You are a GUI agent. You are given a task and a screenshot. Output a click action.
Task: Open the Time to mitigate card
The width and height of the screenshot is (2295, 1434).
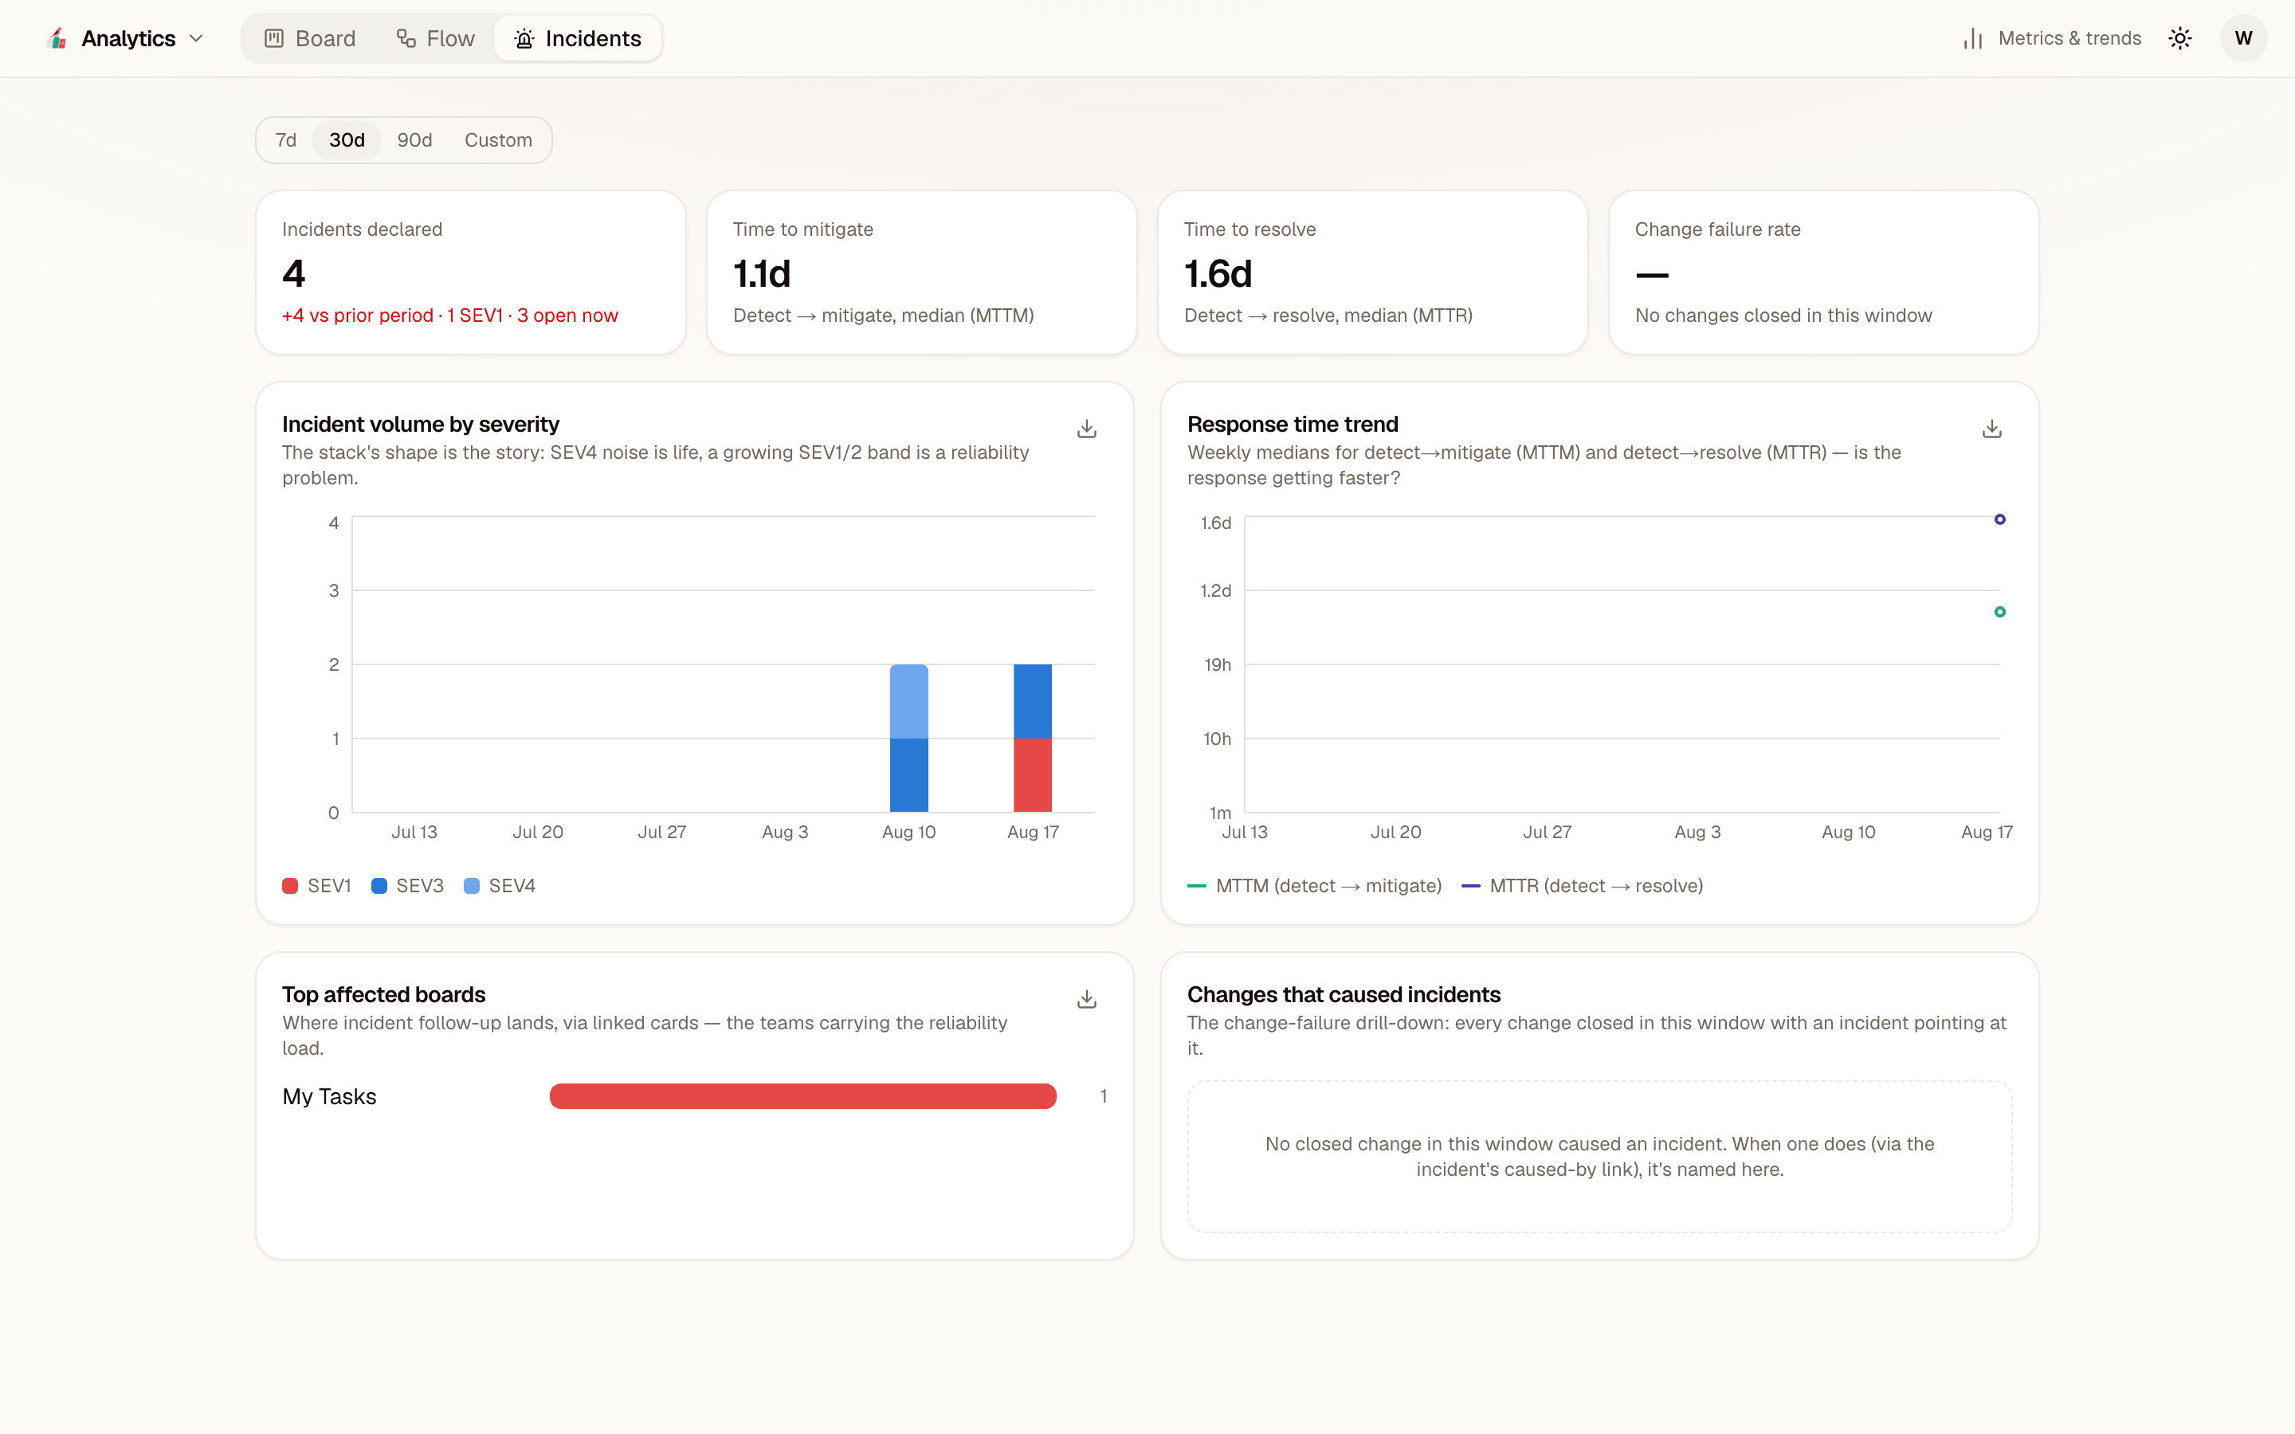pos(921,272)
